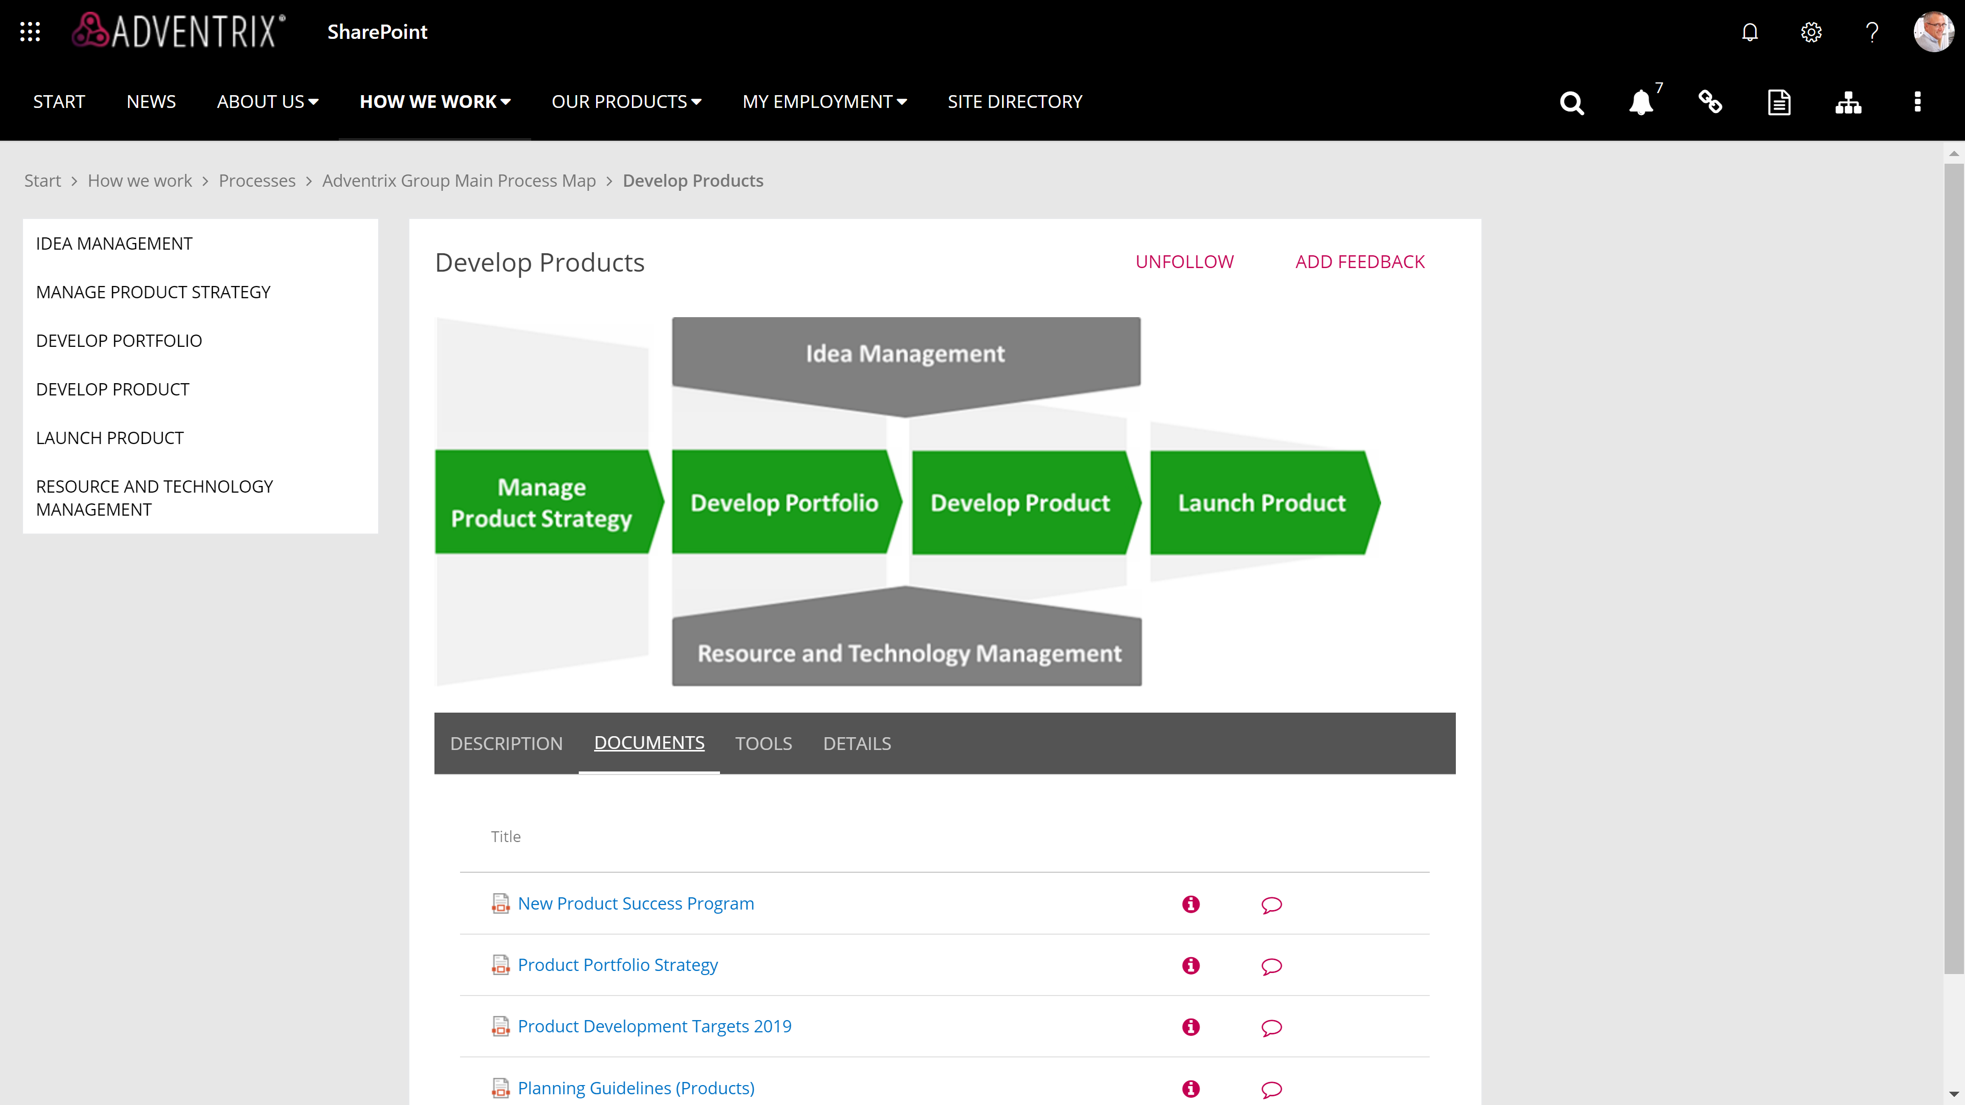This screenshot has width=1965, height=1105.
Task: Open the notifications bell with badge 7
Action: (x=1641, y=102)
